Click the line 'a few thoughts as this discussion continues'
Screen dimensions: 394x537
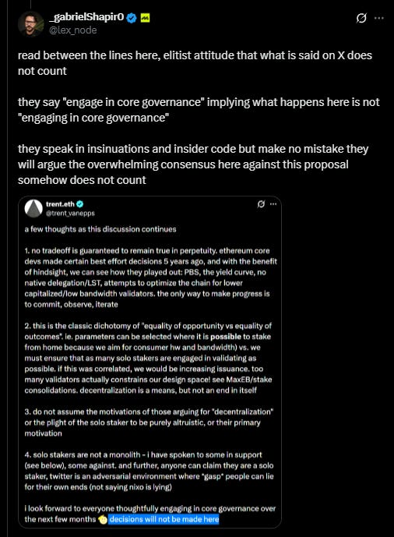coord(100,229)
